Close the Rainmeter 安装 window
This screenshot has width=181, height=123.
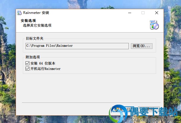[x=157, y=13]
